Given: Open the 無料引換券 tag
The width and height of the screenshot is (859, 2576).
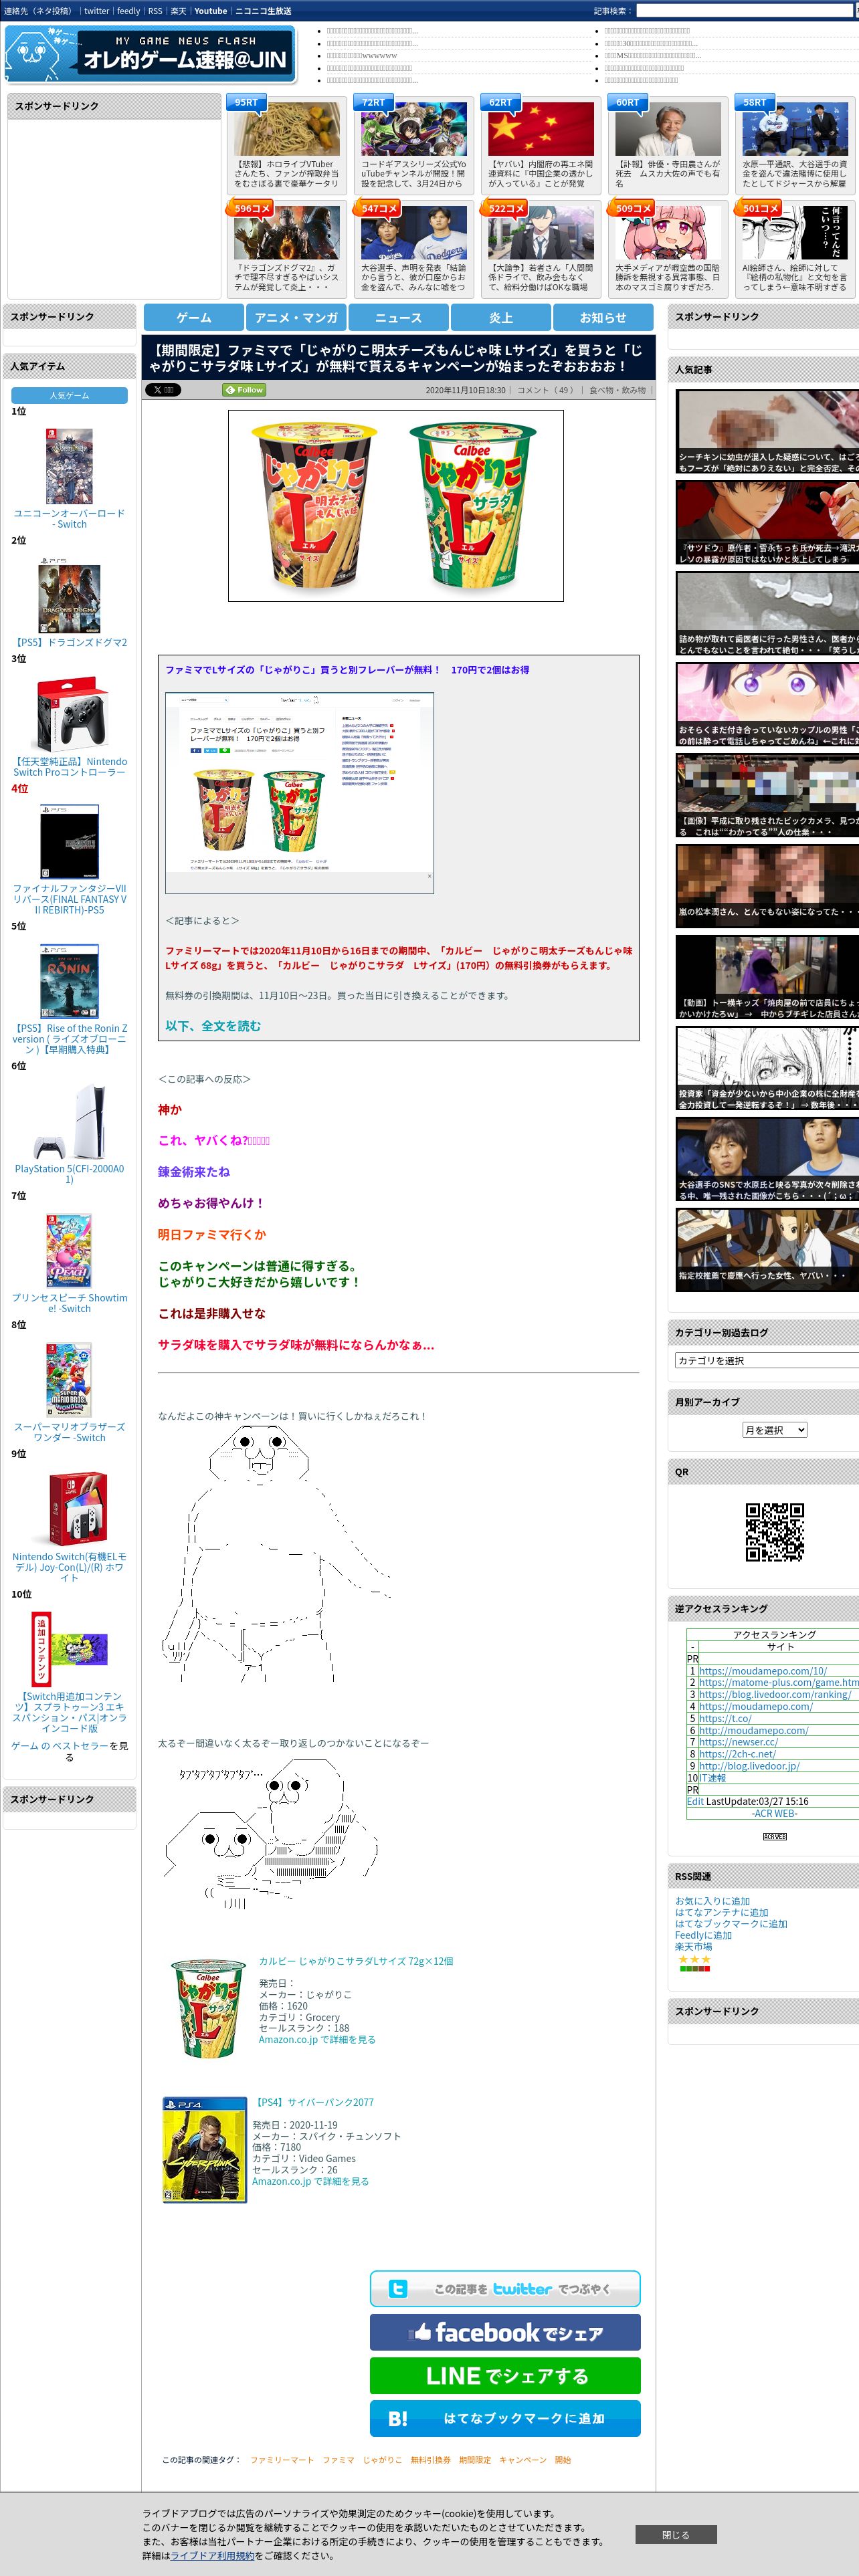Looking at the screenshot, I should point(430,2460).
